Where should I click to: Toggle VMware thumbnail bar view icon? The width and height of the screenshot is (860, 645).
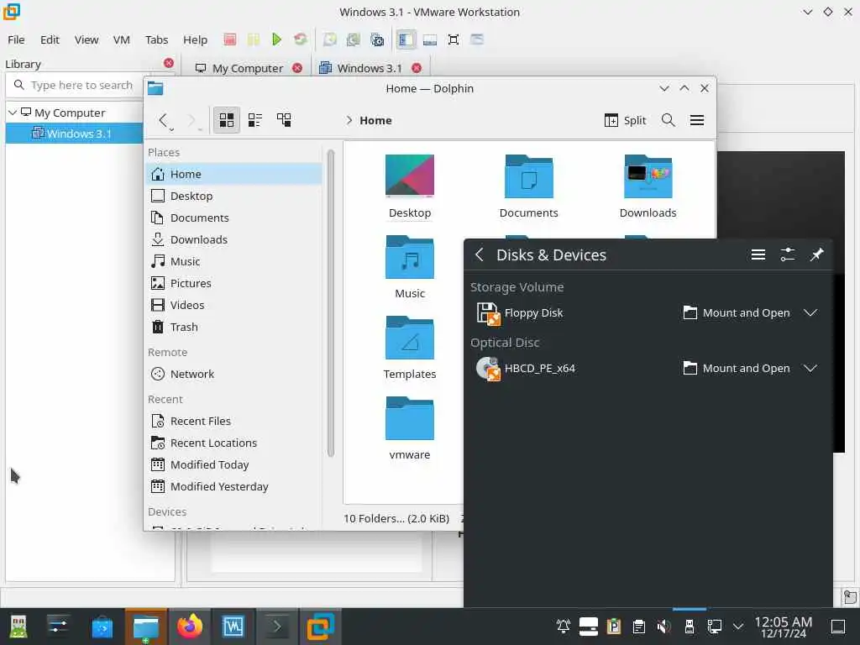[x=430, y=39]
